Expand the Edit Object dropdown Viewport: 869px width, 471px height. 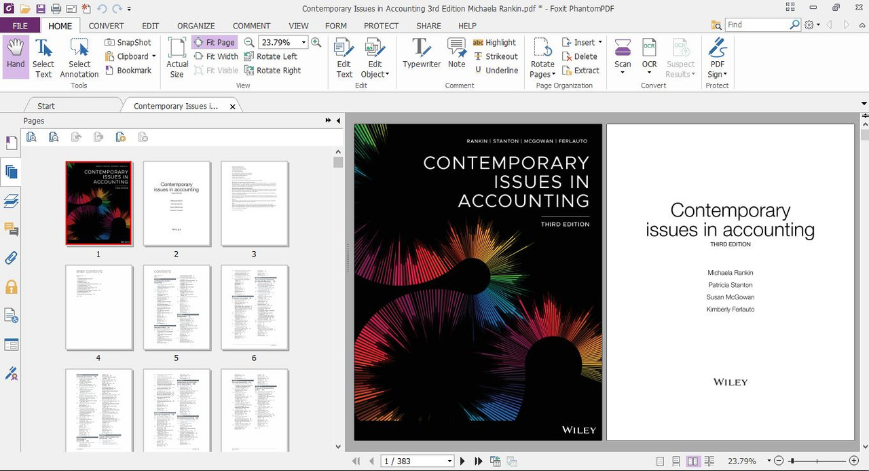click(x=387, y=75)
